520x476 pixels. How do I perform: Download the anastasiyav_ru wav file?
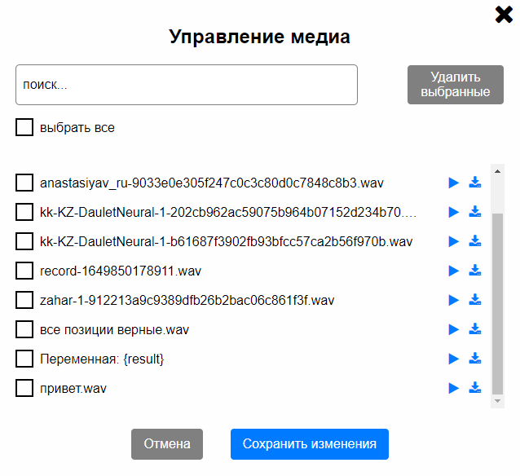click(x=475, y=183)
